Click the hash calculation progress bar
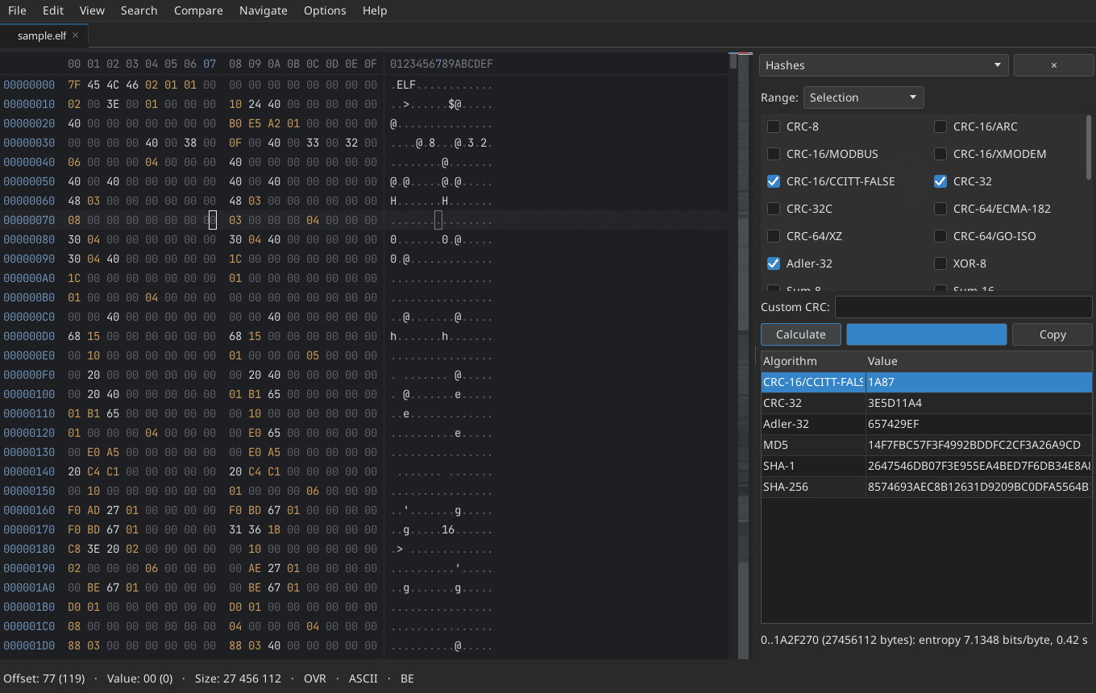 [927, 334]
